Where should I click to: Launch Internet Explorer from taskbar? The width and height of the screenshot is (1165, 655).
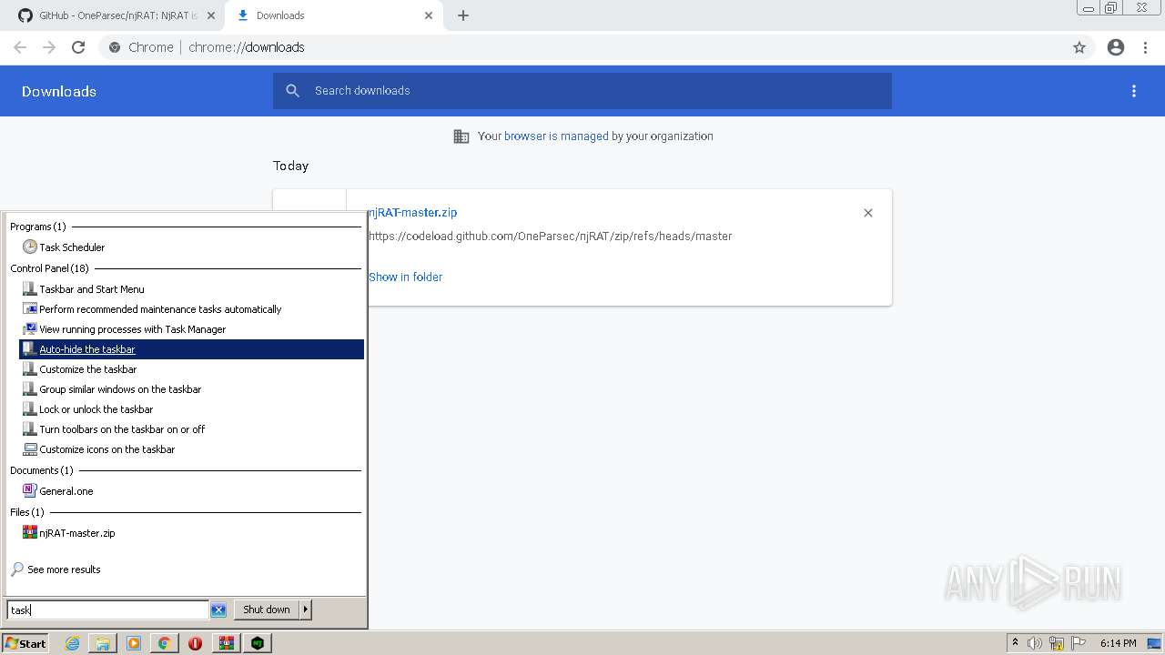coord(72,643)
